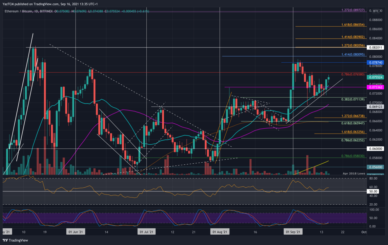Open the BTC currency selector on price axis
The image size is (388, 245).
point(376,11)
